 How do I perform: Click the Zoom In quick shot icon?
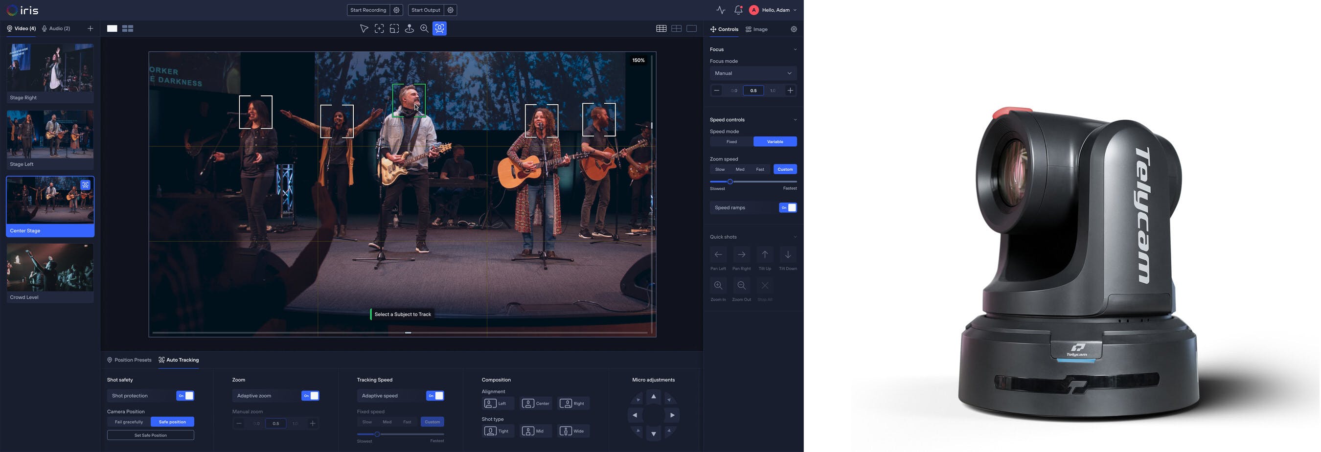[718, 286]
